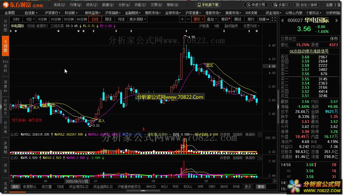Viewport: 343px width, 195px height.
Task: Open the 多窗口 multi-window view
Action: 281,5
